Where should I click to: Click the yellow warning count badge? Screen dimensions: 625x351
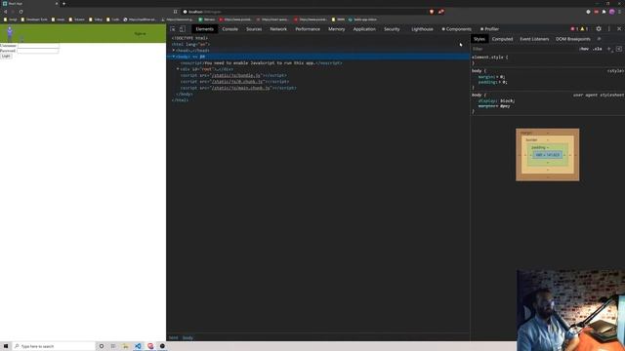pyautogui.click(x=584, y=29)
